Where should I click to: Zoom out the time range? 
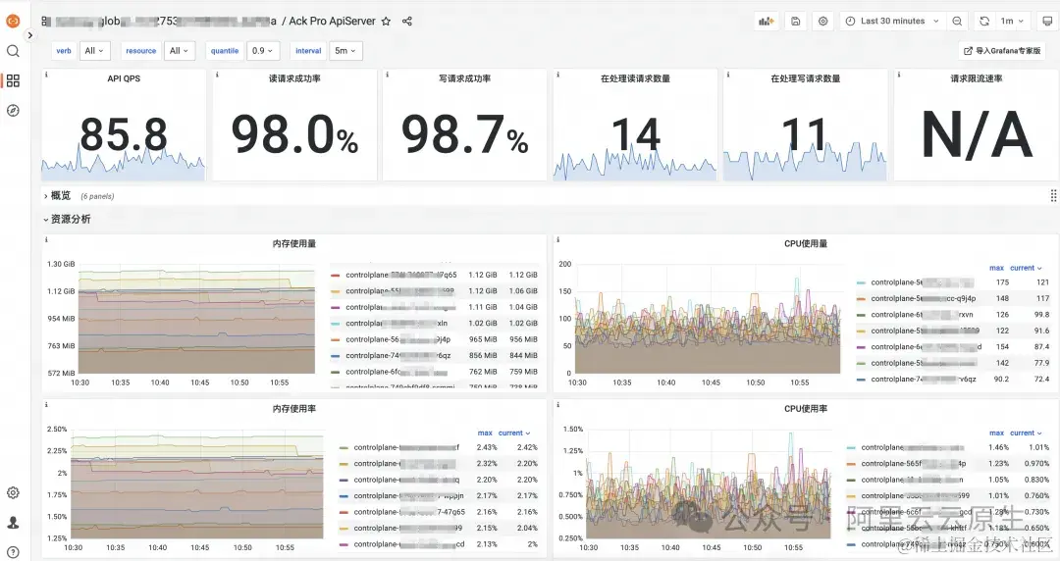point(957,21)
